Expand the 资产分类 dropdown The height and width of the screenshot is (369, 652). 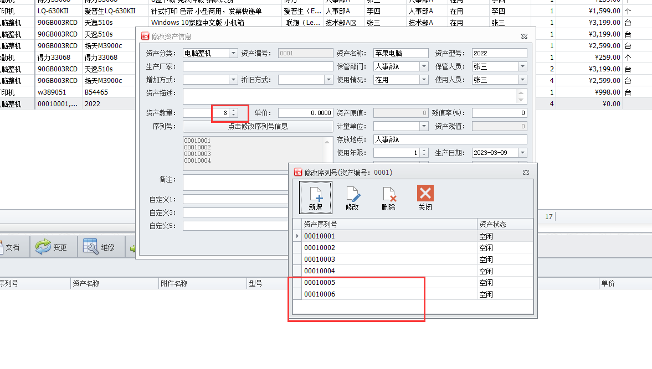[233, 53]
